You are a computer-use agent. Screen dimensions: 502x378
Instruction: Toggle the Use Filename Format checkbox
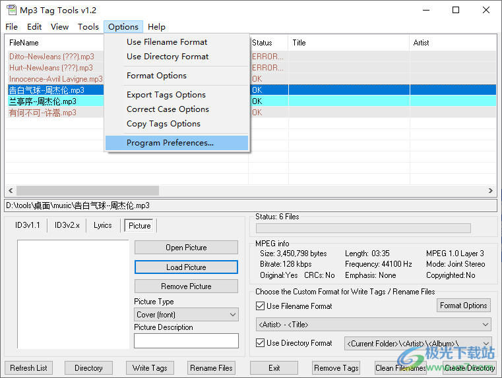point(261,306)
